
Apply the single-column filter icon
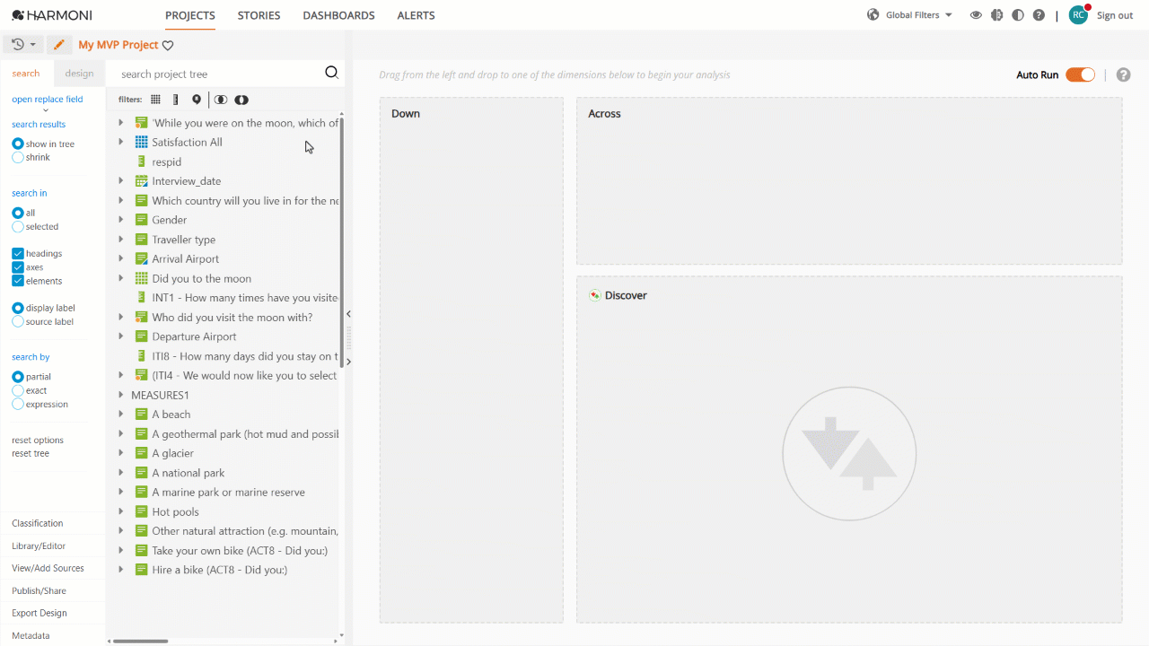[175, 100]
